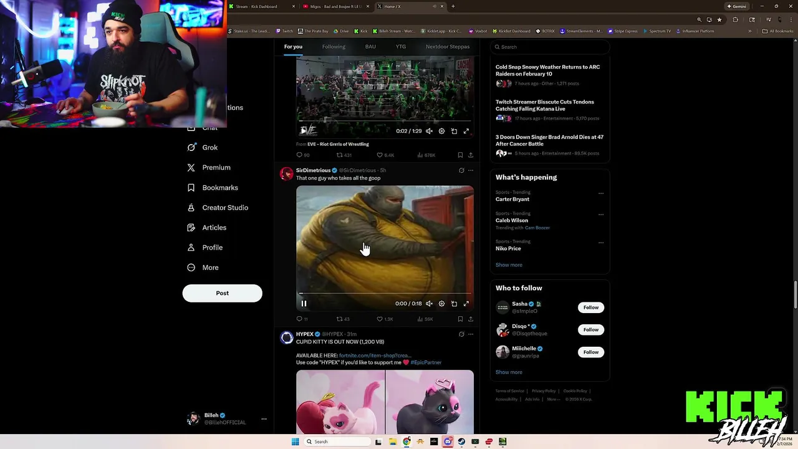Pause the SirDimetrious video
The image size is (798, 449).
point(304,304)
